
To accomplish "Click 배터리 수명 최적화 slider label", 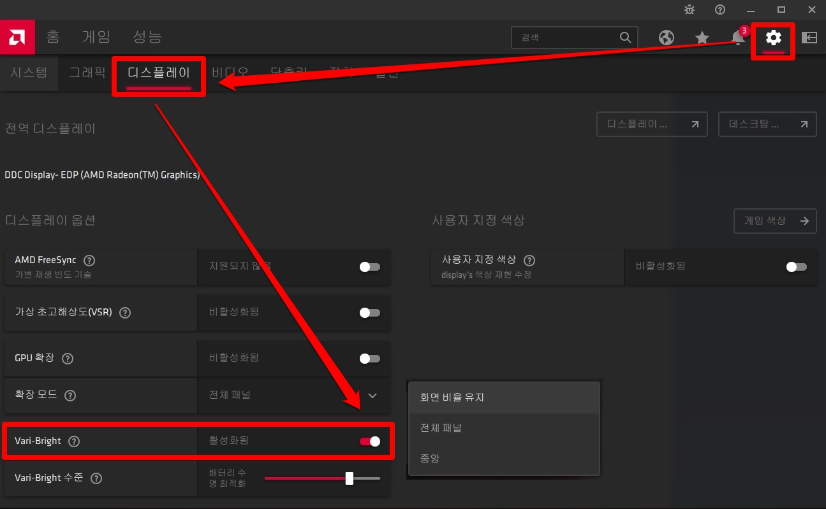I will click(228, 478).
